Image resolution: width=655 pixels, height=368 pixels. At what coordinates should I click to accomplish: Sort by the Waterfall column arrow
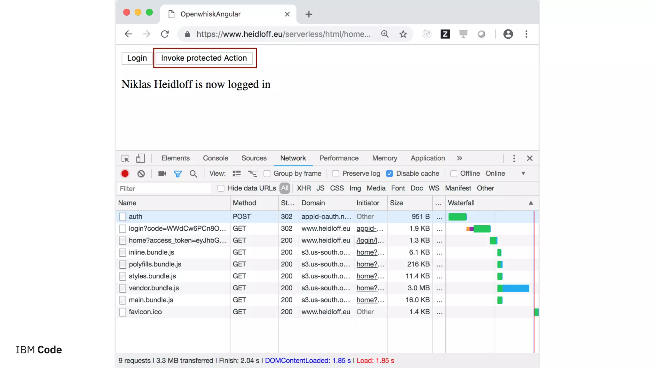[x=531, y=203]
